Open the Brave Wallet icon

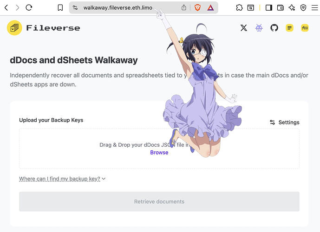tap(280, 8)
